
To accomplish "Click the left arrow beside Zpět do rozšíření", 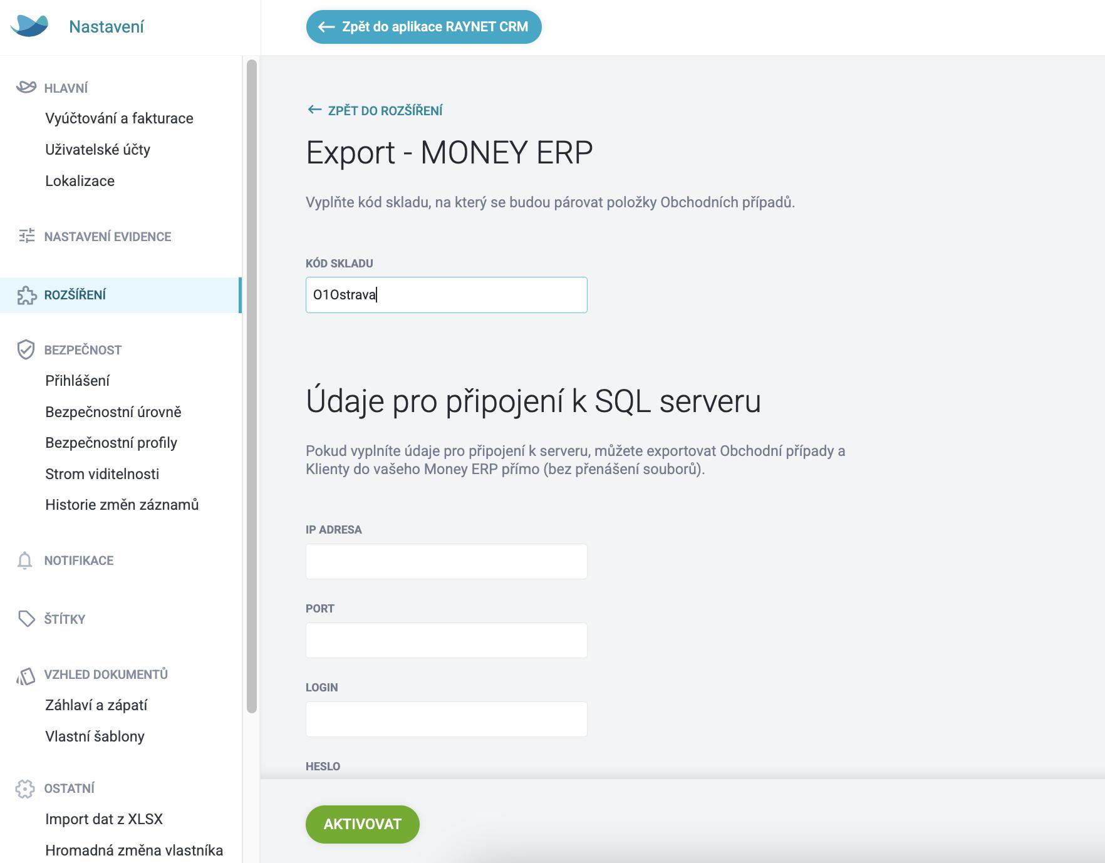I will pos(314,110).
